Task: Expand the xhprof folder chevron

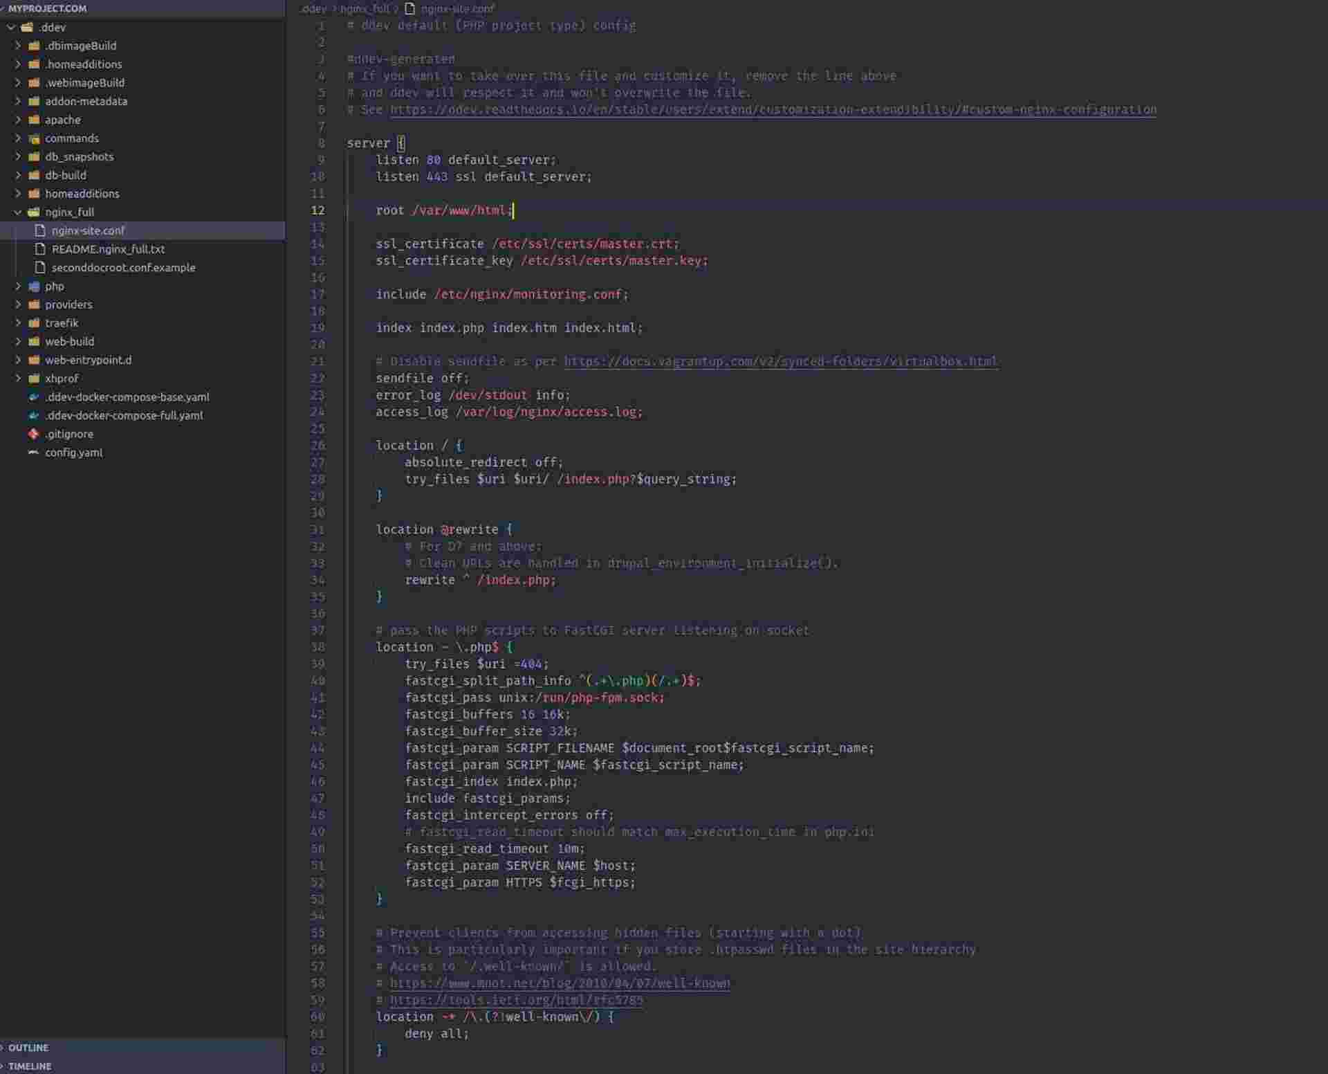Action: click(18, 379)
